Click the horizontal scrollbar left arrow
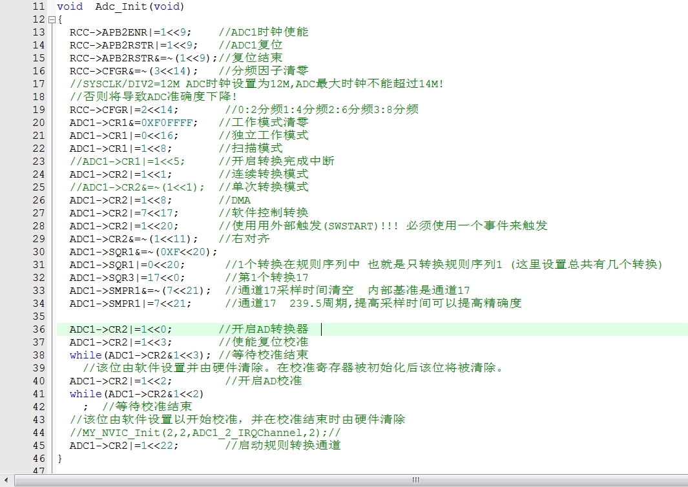The height and width of the screenshot is (487, 688). [6, 480]
